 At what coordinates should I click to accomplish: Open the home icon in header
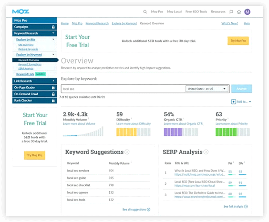(239, 12)
